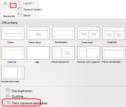Screen dimensions: 126x107
Task: Click the Sectiekoptekst caption text
Action: tap(61, 42)
